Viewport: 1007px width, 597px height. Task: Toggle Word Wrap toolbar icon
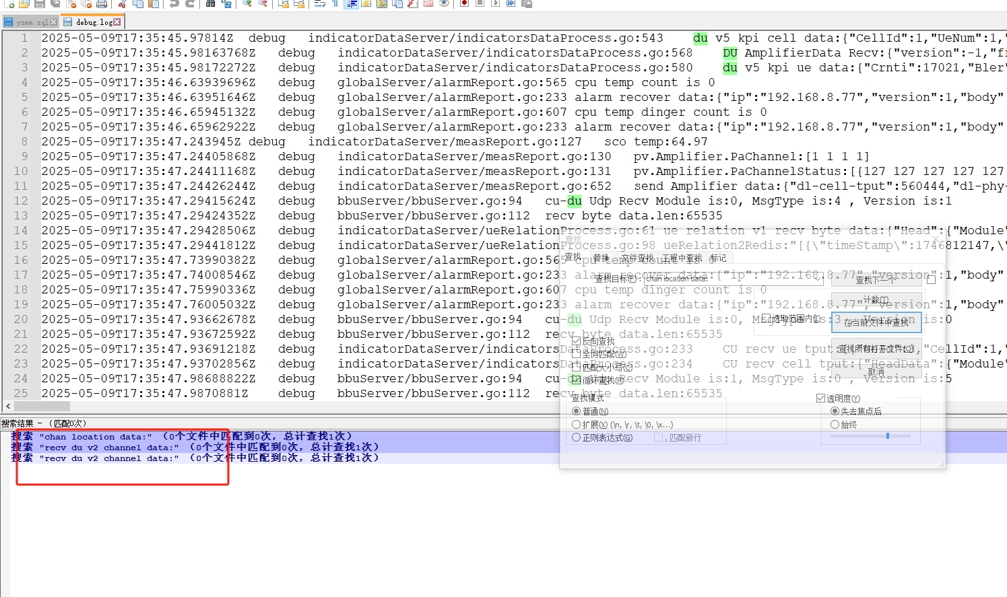(319, 3)
